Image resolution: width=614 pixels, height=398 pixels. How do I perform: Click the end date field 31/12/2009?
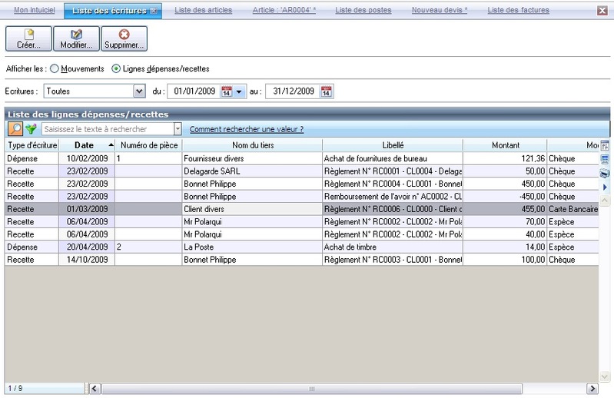coord(293,91)
